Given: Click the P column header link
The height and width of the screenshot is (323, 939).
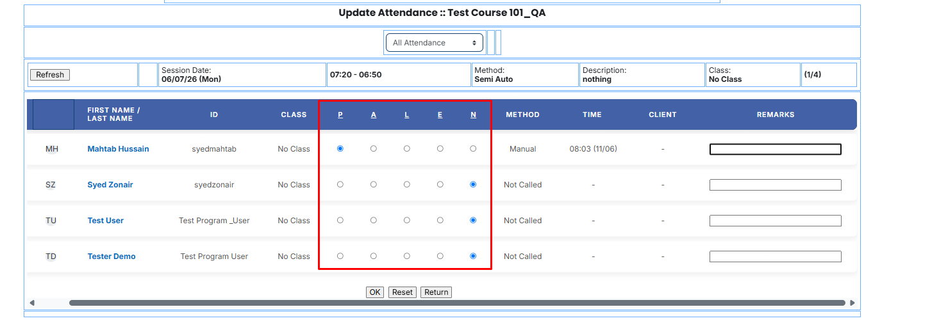Looking at the screenshot, I should (x=340, y=115).
